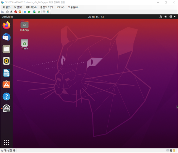The height and width of the screenshot is (153, 178).
Task: Click the VM connection app icon in the title bar
Action: (x=2, y=2)
